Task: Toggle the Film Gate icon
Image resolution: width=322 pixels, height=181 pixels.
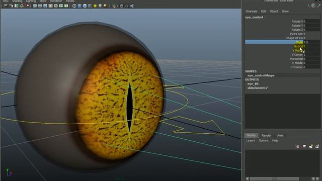Action: (40, 6)
